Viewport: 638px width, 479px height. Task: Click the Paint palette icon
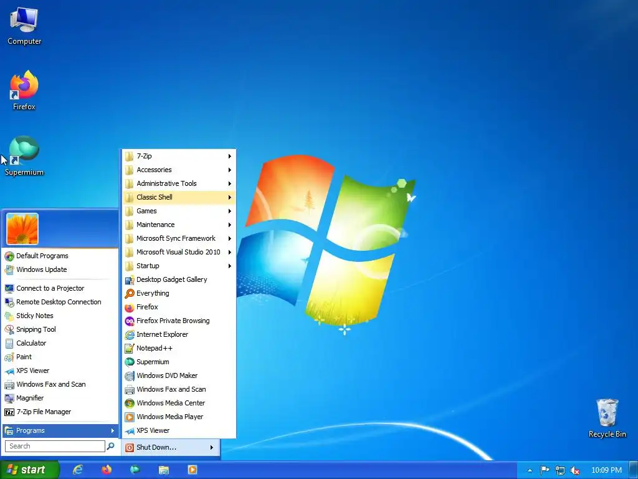(9, 357)
